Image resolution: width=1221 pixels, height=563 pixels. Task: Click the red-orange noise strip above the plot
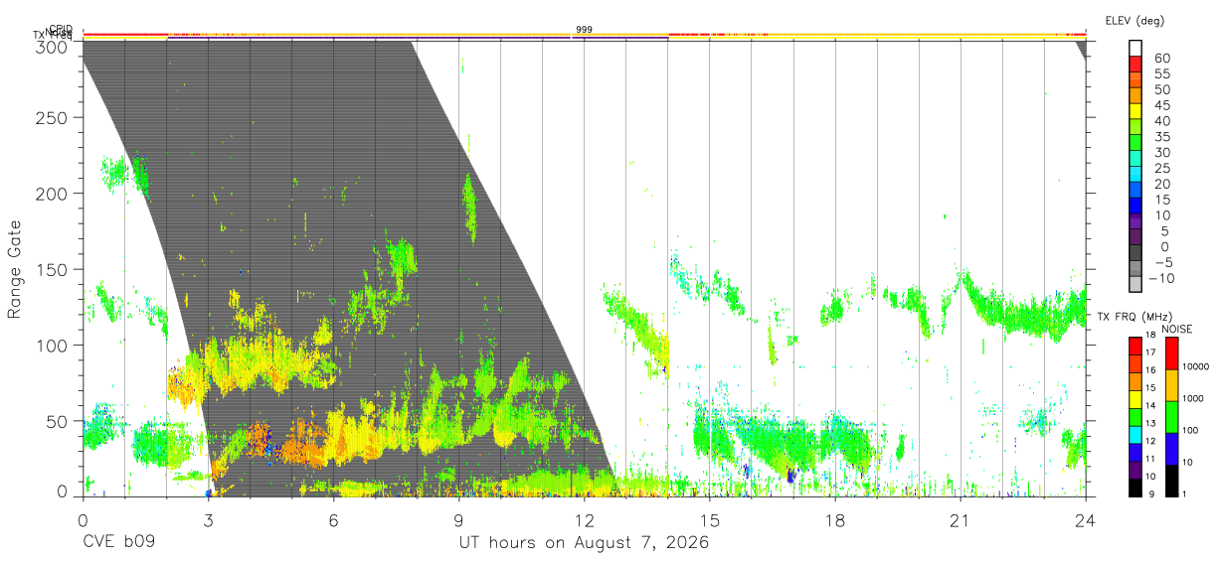[584, 34]
